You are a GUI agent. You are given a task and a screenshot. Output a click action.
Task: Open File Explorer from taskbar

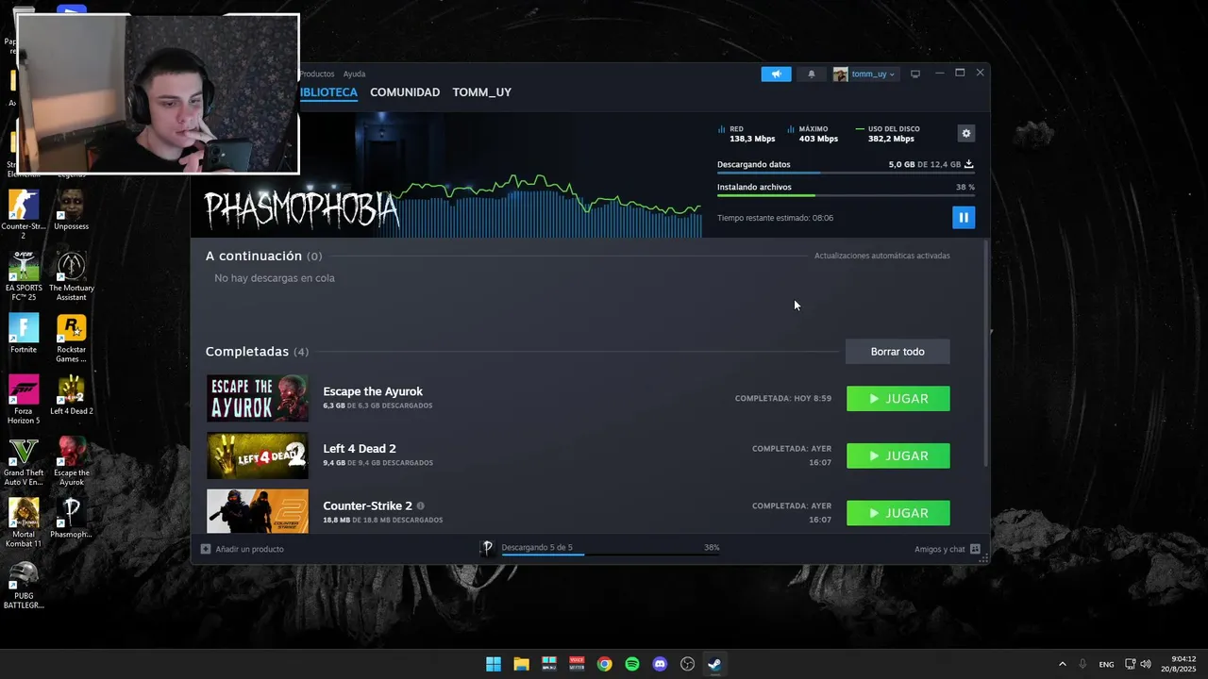[x=521, y=664]
